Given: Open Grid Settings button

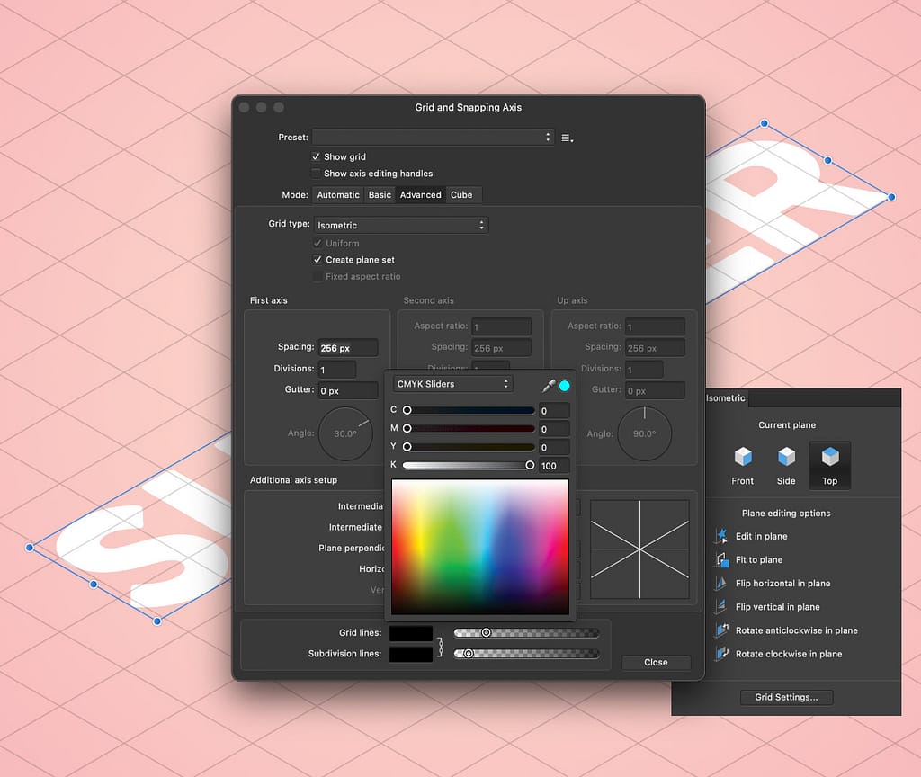Looking at the screenshot, I should click(786, 697).
